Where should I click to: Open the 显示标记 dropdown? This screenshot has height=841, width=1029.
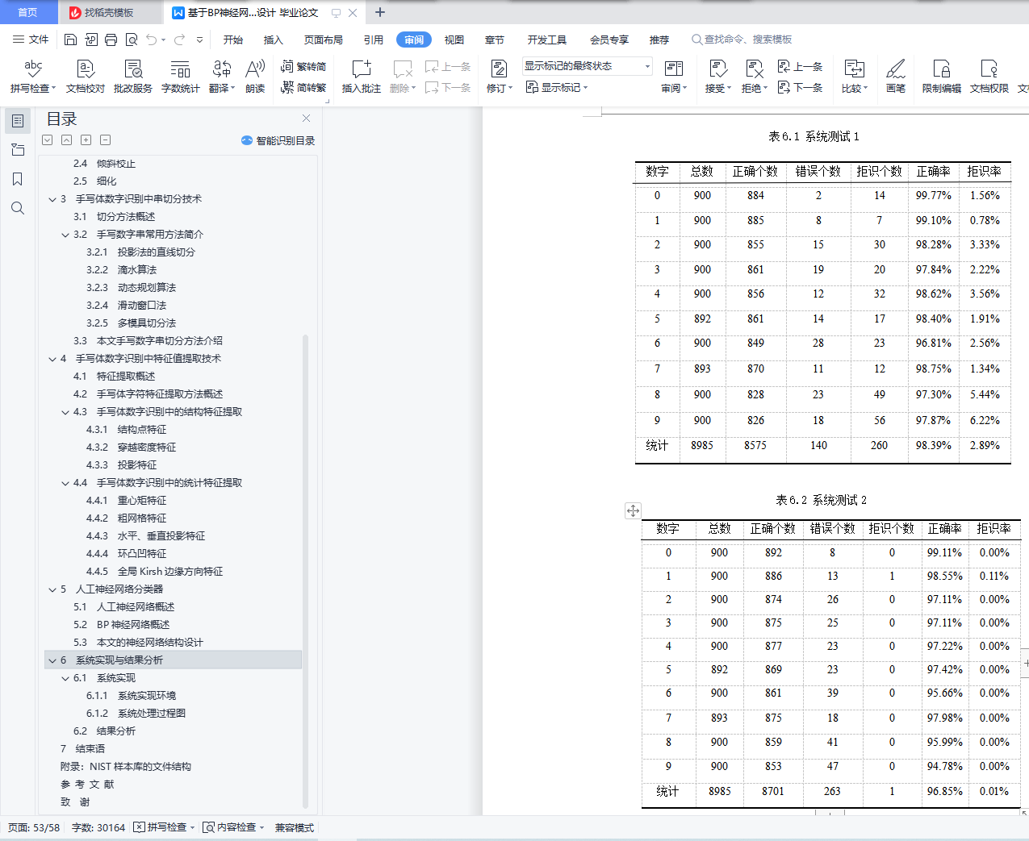point(557,87)
